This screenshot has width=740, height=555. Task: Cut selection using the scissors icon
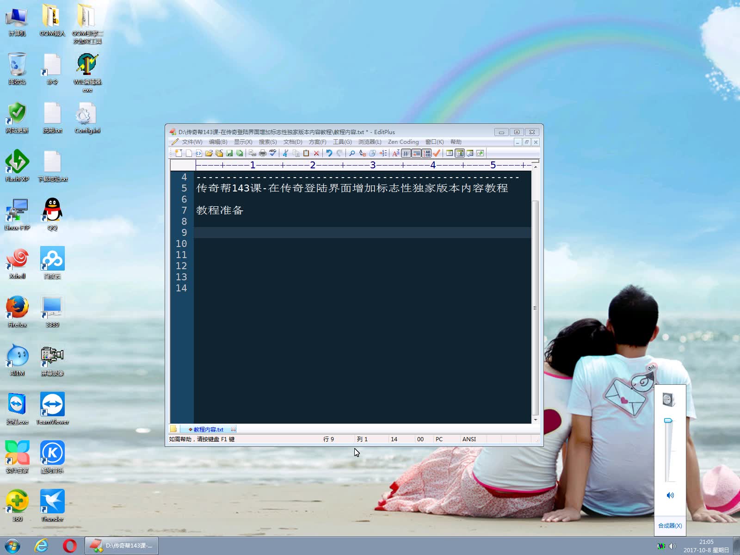tap(285, 153)
